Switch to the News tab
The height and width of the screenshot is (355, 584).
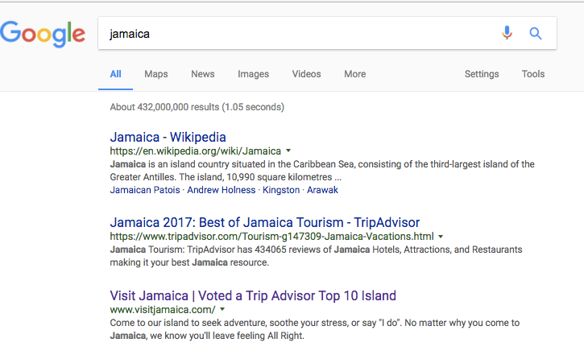[203, 74]
